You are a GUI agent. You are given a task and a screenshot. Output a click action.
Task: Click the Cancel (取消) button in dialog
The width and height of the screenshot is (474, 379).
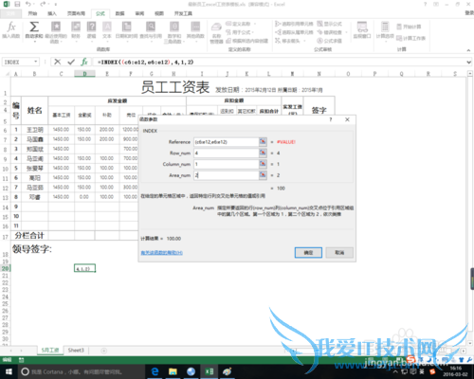point(339,252)
